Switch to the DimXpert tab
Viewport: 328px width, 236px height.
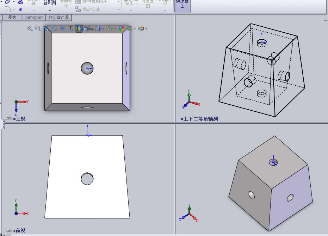click(34, 18)
